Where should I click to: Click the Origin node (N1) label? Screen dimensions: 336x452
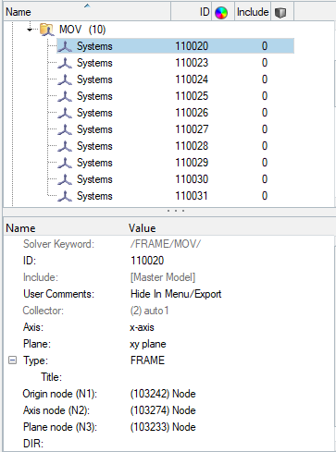coord(60,394)
